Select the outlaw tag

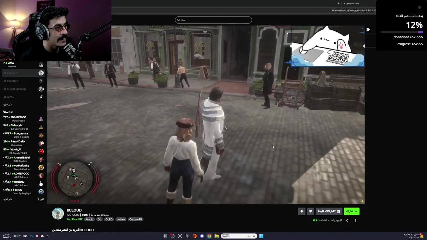pos(121,219)
